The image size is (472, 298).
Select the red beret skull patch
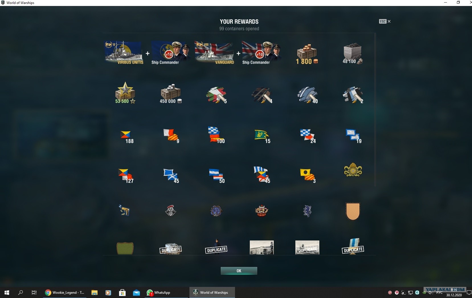click(171, 211)
